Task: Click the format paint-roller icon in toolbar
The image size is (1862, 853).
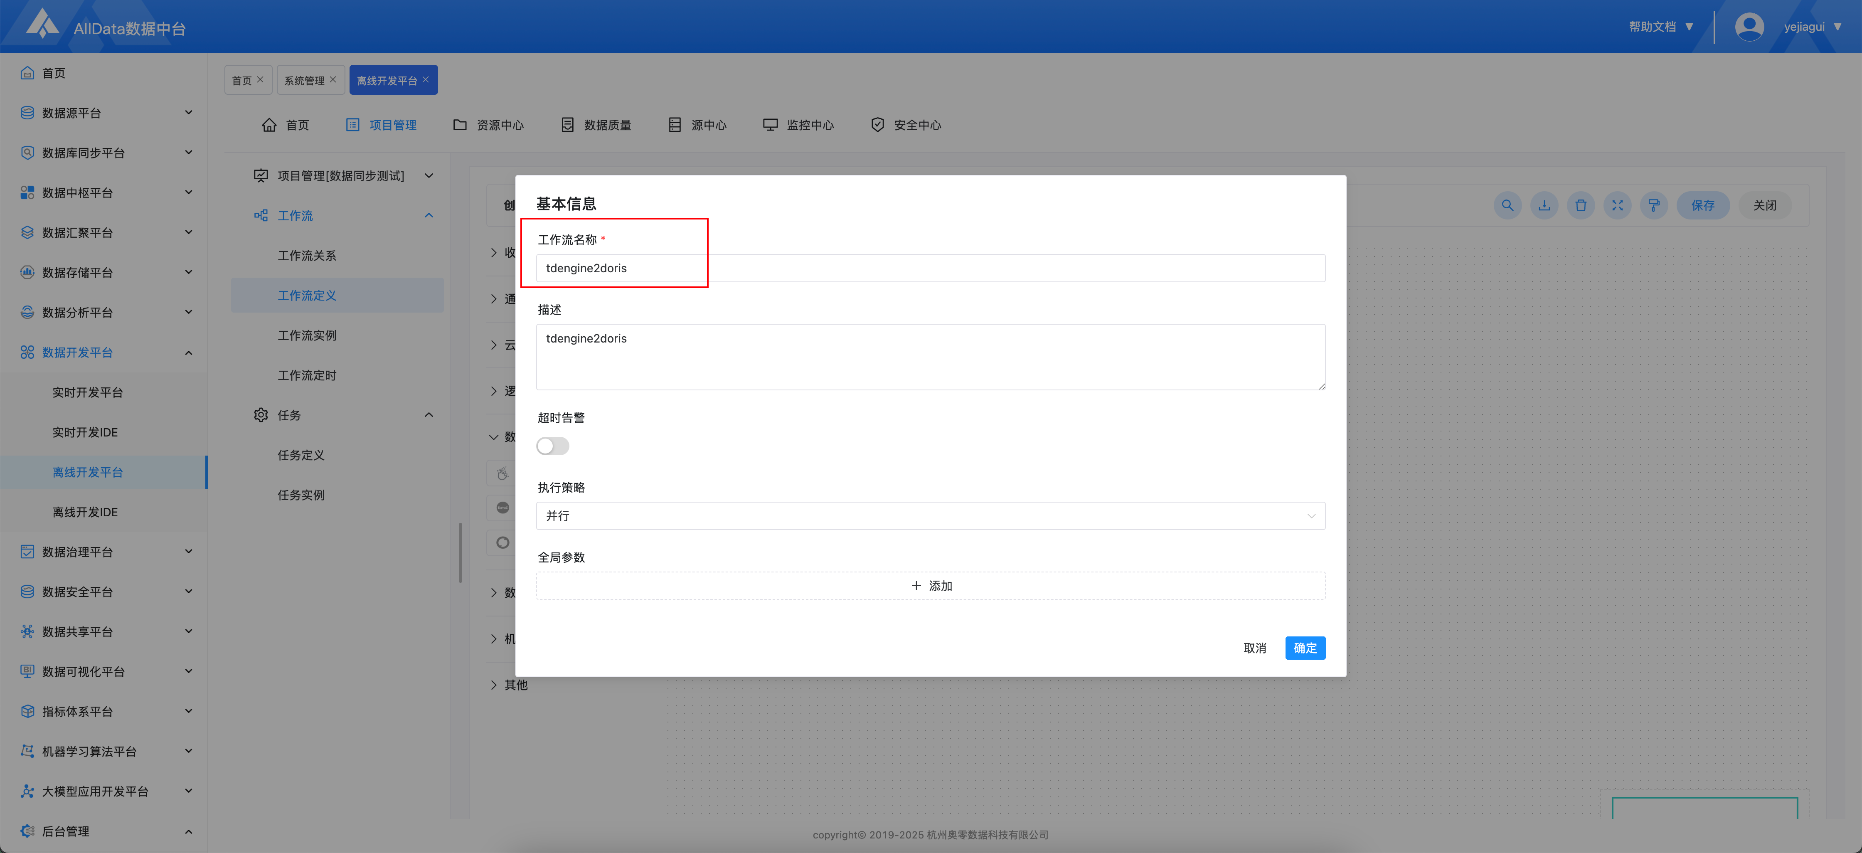Action: (x=1654, y=205)
